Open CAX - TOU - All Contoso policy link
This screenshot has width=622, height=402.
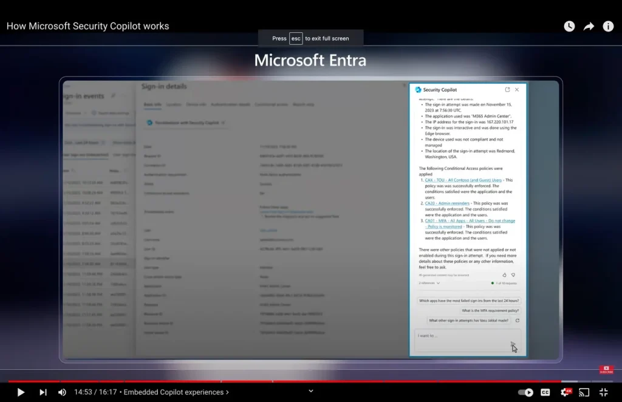coord(463,180)
